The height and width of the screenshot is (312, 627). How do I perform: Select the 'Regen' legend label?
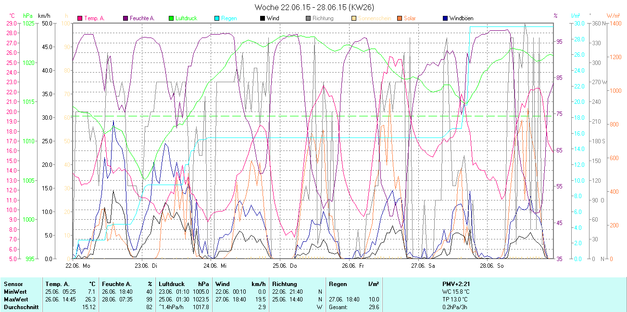229,18
